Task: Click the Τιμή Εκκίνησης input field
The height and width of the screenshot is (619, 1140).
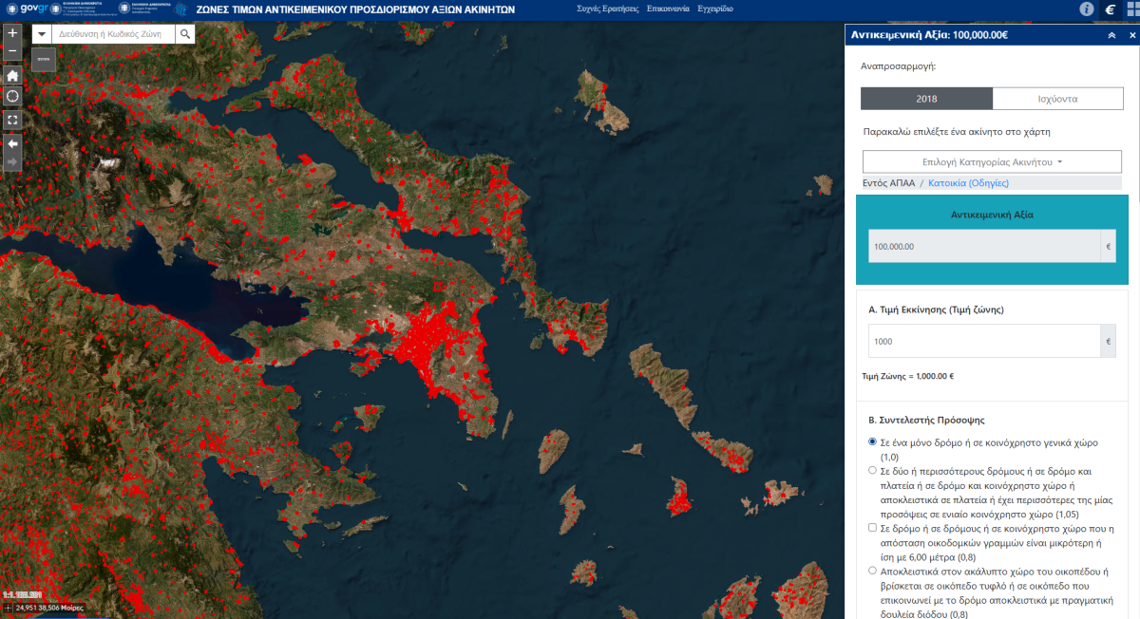Action: click(x=982, y=341)
